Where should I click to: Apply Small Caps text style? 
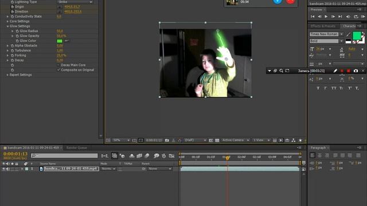[x=341, y=88]
